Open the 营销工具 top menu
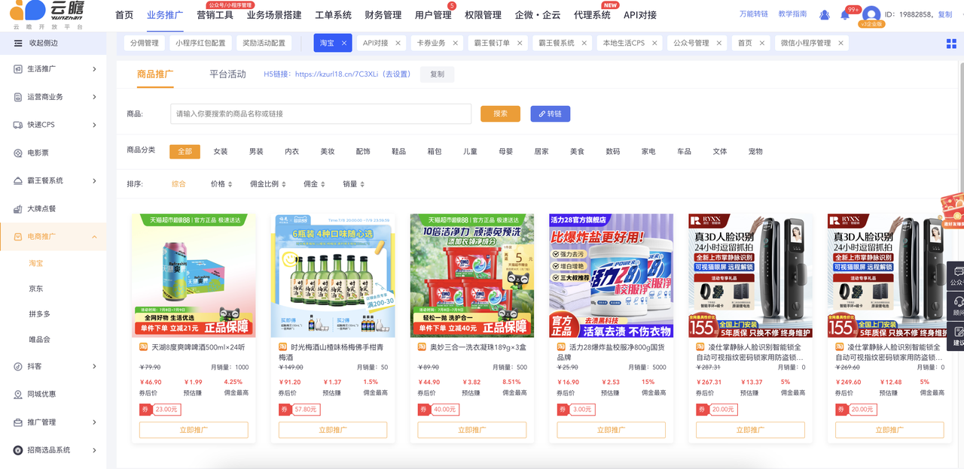Screen dimensions: 964x469 tap(215, 15)
